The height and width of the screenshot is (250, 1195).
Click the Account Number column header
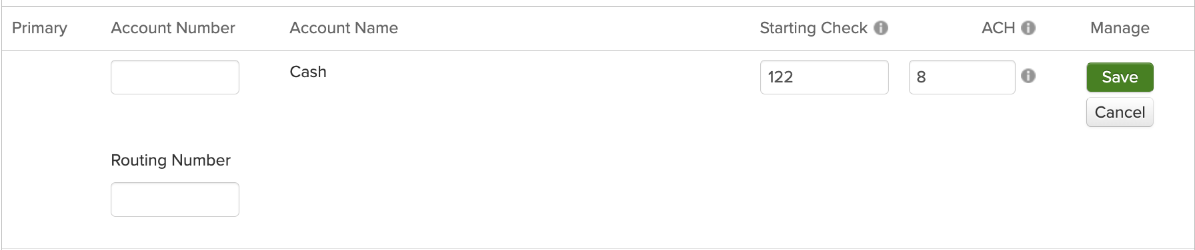pyautogui.click(x=173, y=28)
